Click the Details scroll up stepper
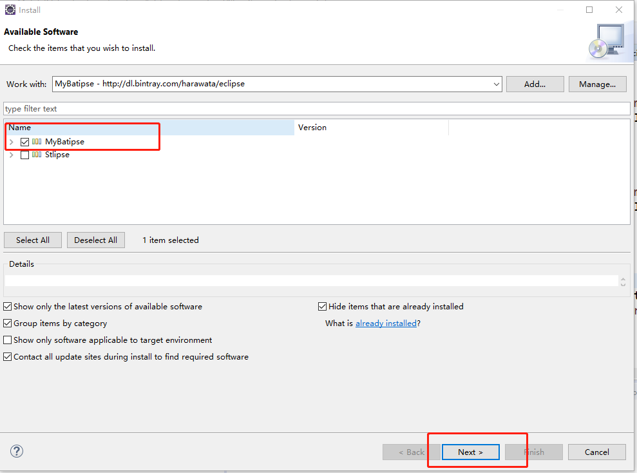The width and height of the screenshot is (637, 473). (622, 278)
